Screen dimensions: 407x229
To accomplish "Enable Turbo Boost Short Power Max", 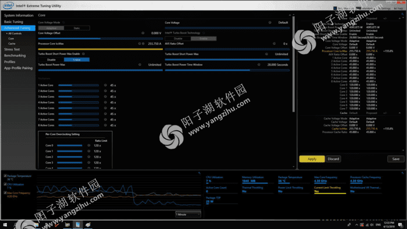I will tap(77, 60).
